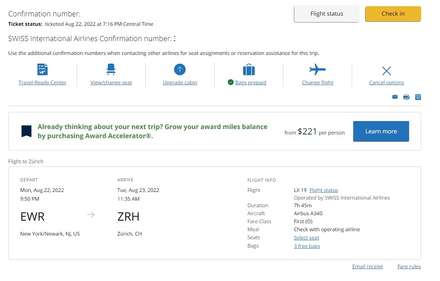Open the Fare rules link
440x281 pixels.
409,266
